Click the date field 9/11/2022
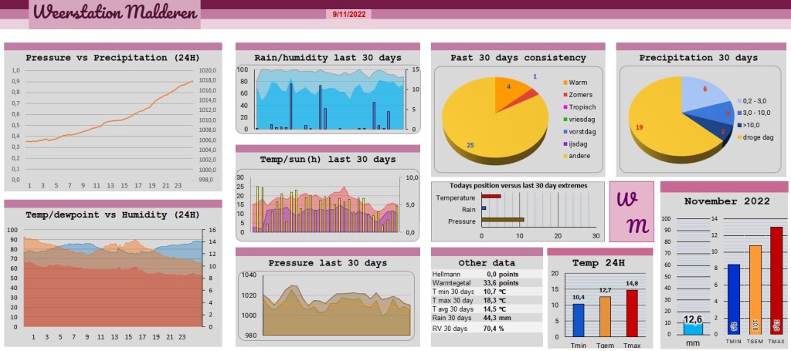Image resolution: width=791 pixels, height=351 pixels. coord(348,14)
